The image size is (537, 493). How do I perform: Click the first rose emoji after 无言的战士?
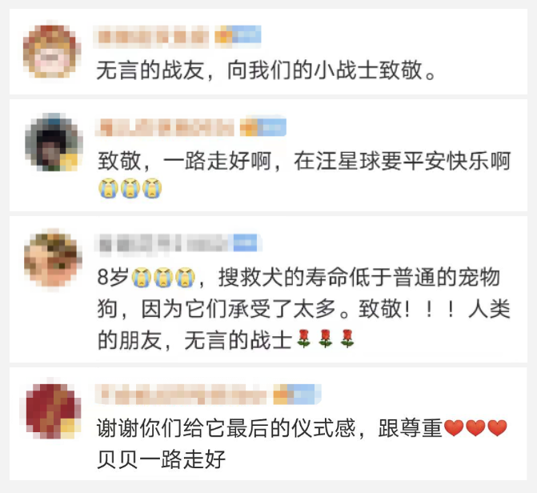coord(304,339)
